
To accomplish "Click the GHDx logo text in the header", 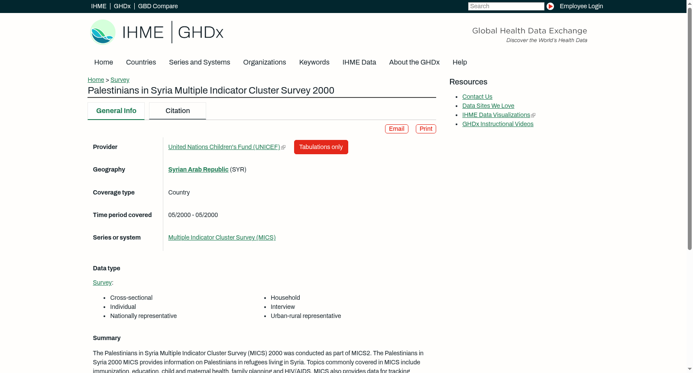I will [201, 32].
